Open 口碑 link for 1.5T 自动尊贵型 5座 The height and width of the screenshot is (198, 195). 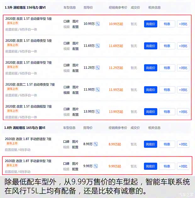pyautogui.click(x=67, y=43)
